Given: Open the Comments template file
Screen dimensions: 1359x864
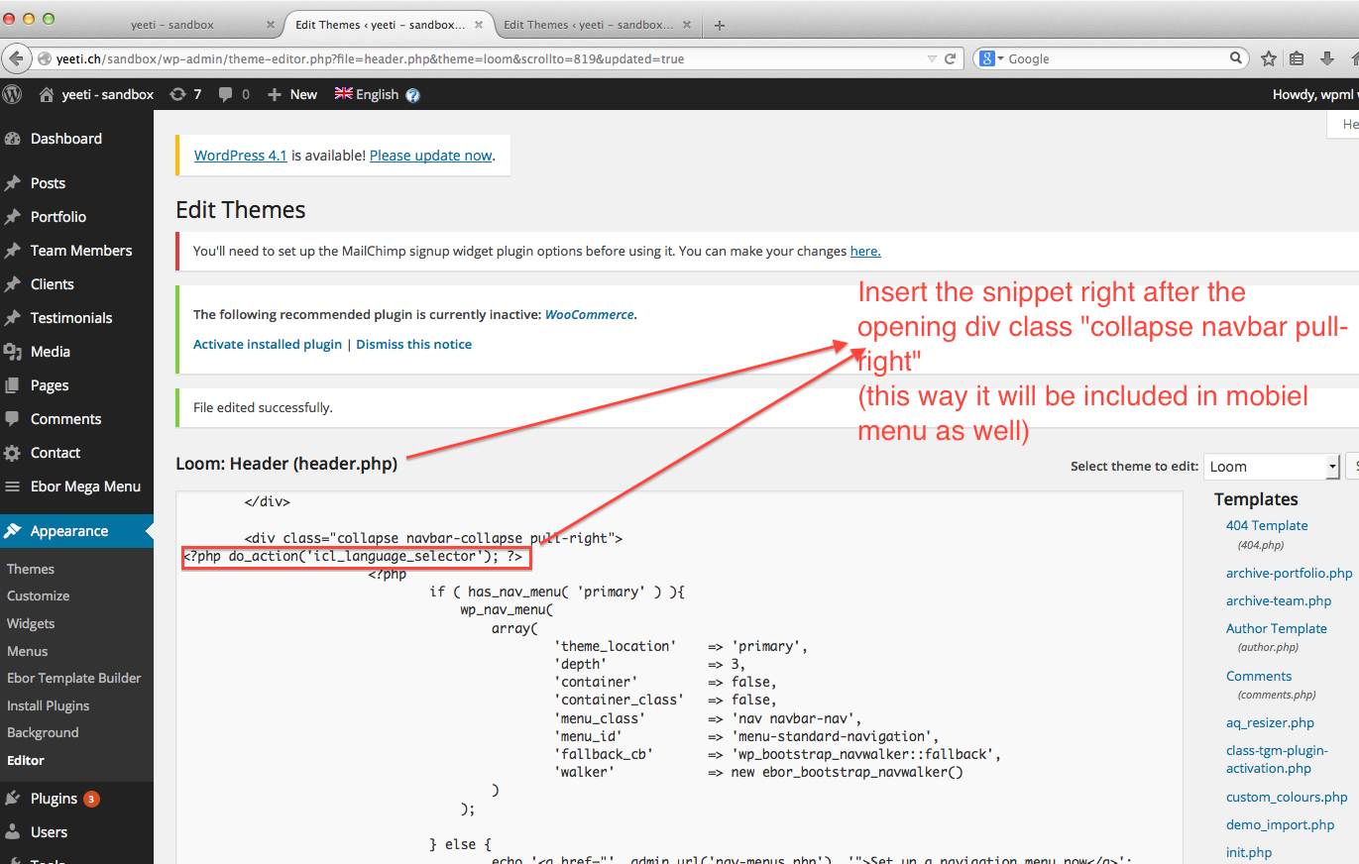Looking at the screenshot, I should [x=1259, y=677].
